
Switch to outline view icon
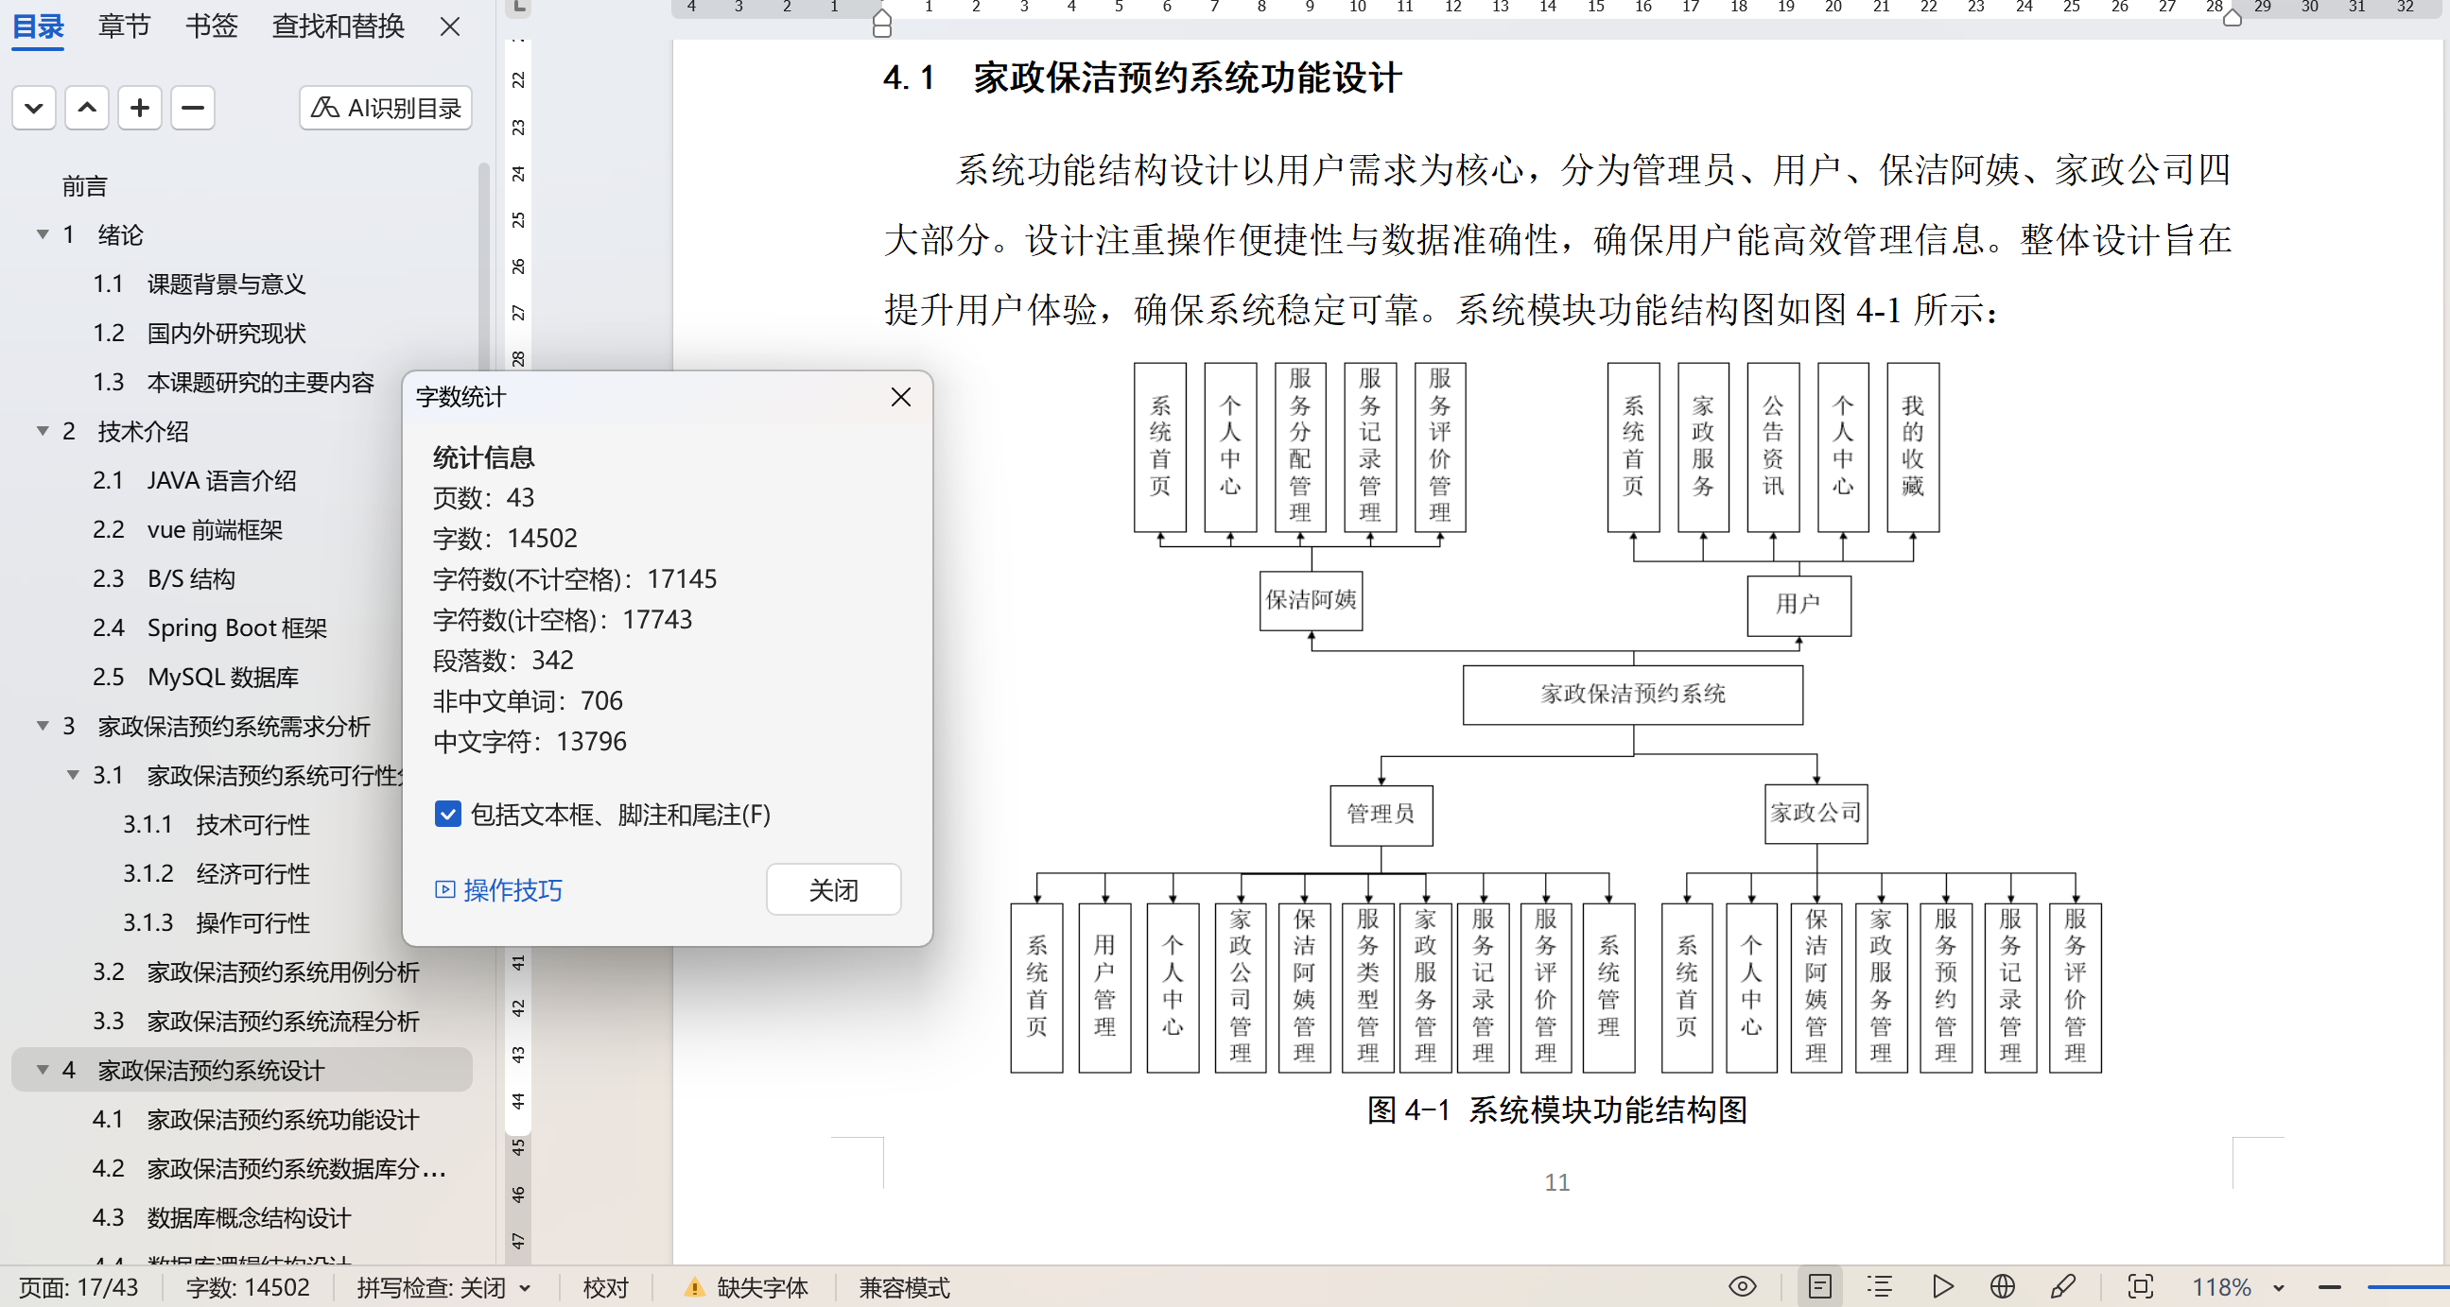click(x=1880, y=1287)
